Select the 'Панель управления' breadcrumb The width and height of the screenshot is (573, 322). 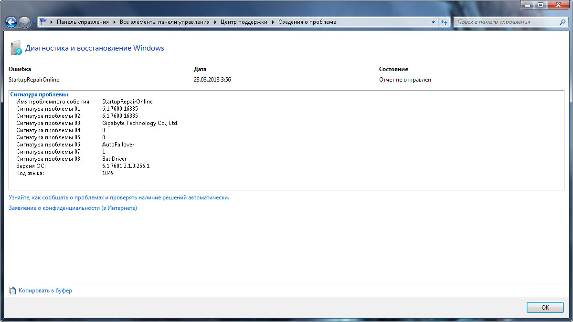83,22
